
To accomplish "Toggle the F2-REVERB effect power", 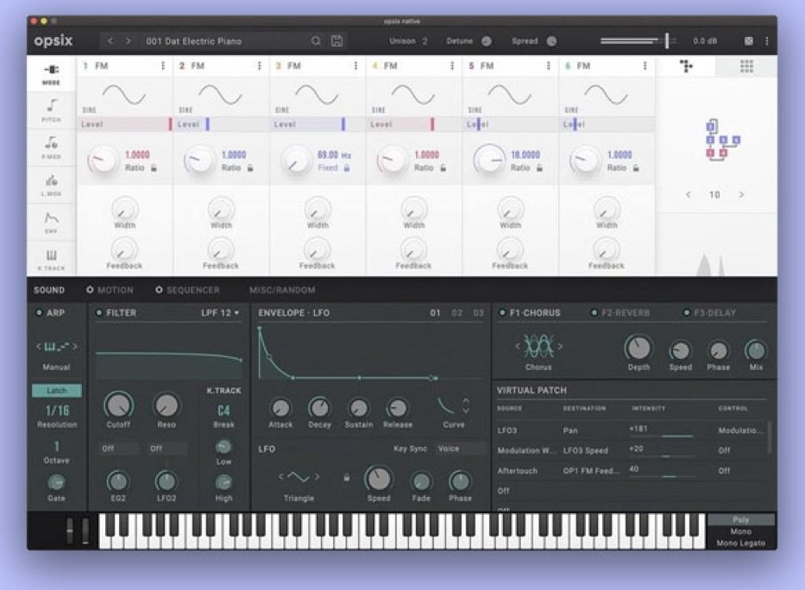I will pos(594,312).
